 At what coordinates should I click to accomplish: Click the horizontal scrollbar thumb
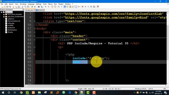click(x=68, y=86)
